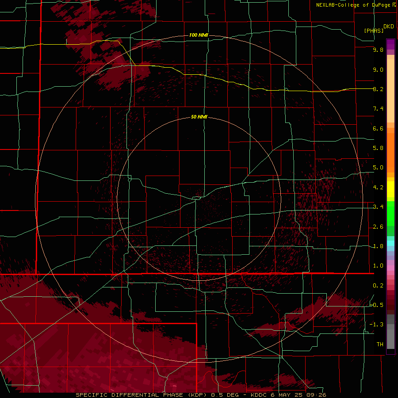Image resolution: width=398 pixels, height=398 pixels.
Task: Click the 9.8 value on the color scale
Action: click(x=378, y=50)
